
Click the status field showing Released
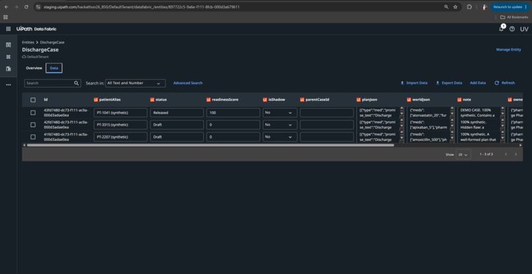pos(177,113)
